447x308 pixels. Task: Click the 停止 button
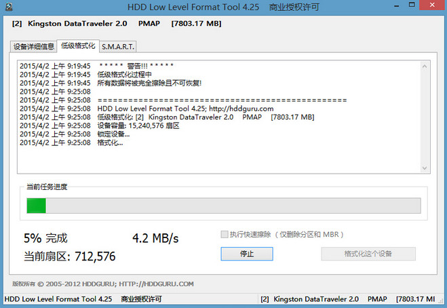[247, 254]
